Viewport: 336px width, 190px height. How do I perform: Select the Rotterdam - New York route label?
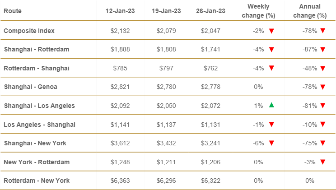click(x=37, y=181)
